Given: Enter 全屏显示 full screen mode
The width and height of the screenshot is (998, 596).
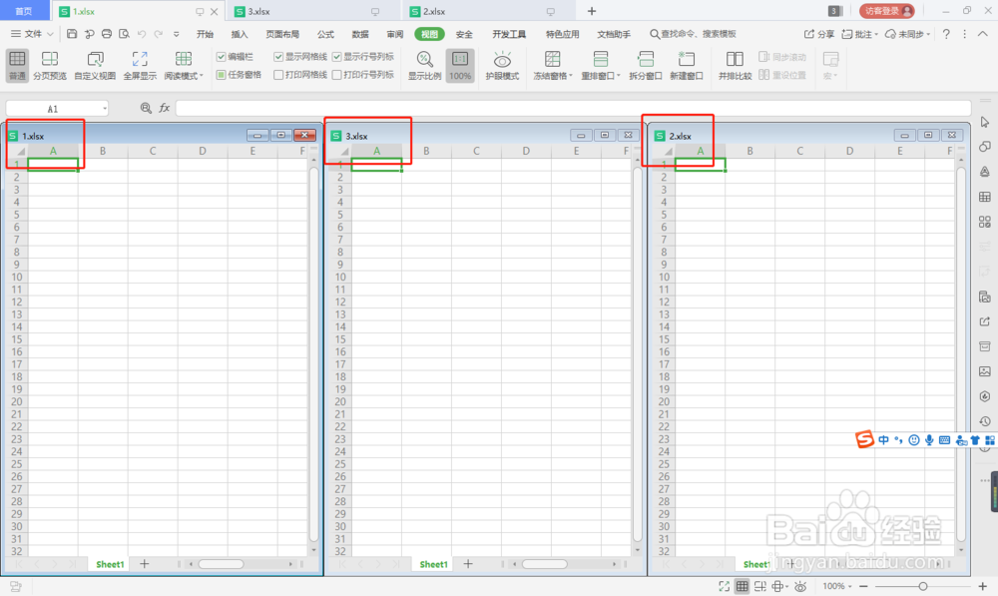Looking at the screenshot, I should pyautogui.click(x=140, y=66).
